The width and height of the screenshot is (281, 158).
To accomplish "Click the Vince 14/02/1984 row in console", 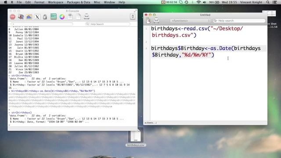I will coord(24,69).
